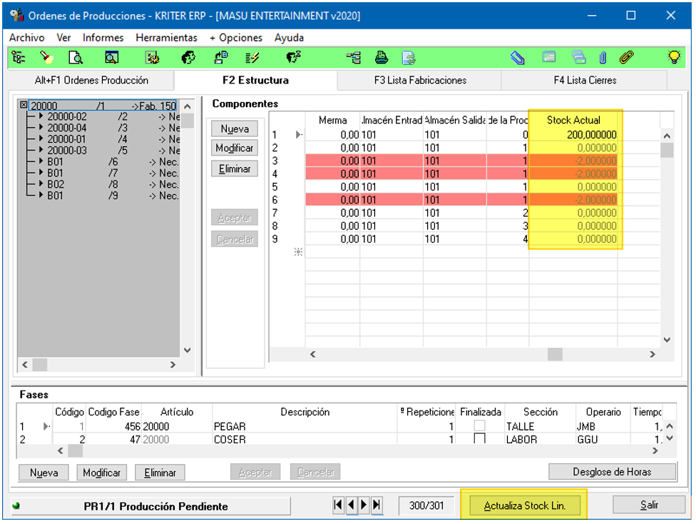Click the stacked windows toolbar icon
The image size is (696, 524).
click(x=579, y=57)
